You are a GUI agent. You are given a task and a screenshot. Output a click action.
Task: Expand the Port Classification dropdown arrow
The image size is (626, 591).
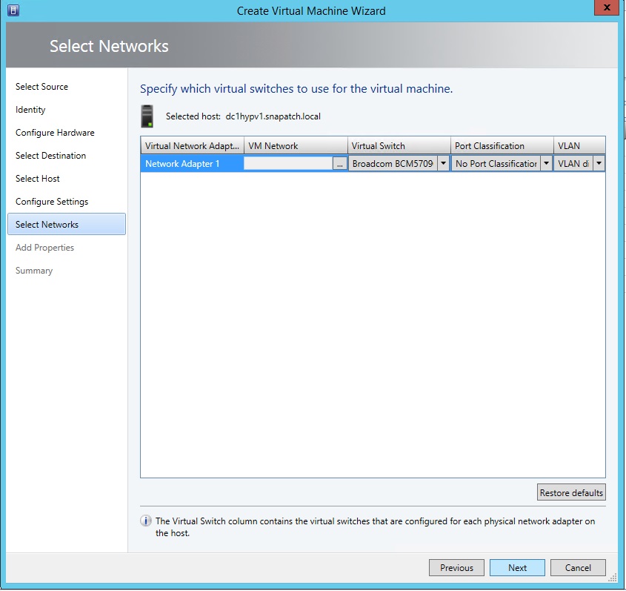click(x=546, y=163)
